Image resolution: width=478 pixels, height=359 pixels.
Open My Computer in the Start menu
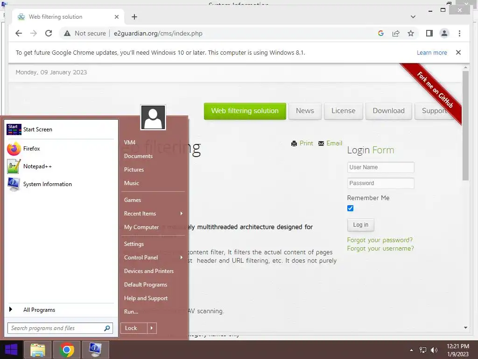tap(141, 227)
